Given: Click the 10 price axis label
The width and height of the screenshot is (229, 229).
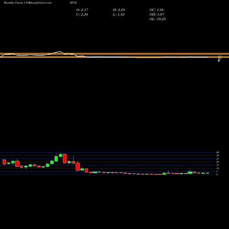Looking at the screenshot, I should (x=218, y=168).
